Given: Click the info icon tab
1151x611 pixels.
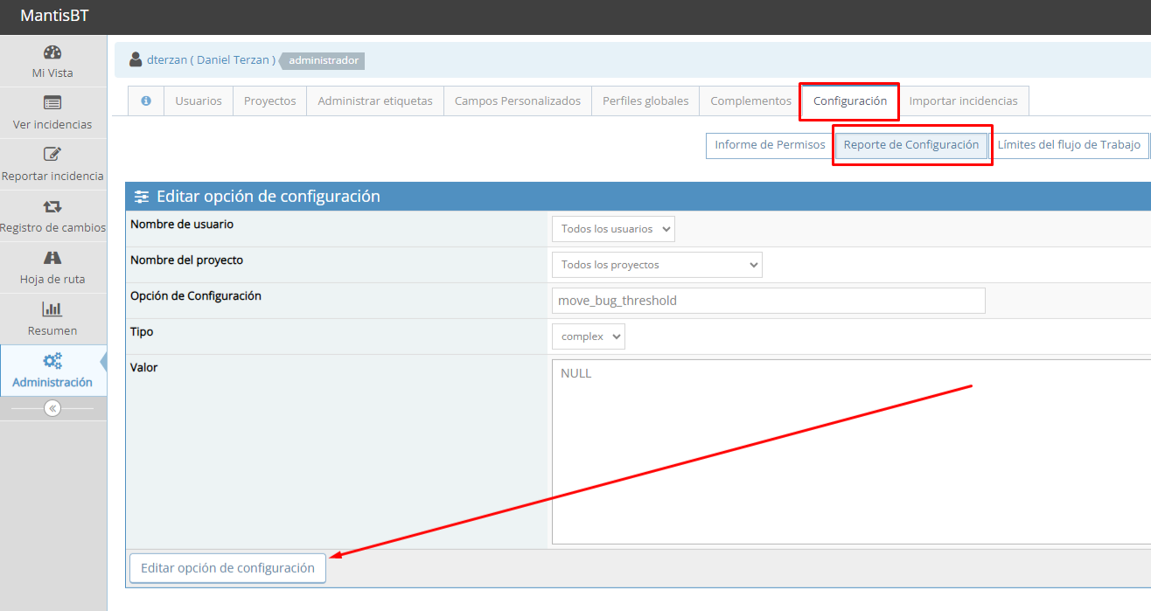Looking at the screenshot, I should click(x=146, y=101).
